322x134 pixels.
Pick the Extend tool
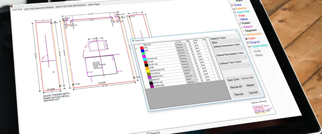pos(247,27)
